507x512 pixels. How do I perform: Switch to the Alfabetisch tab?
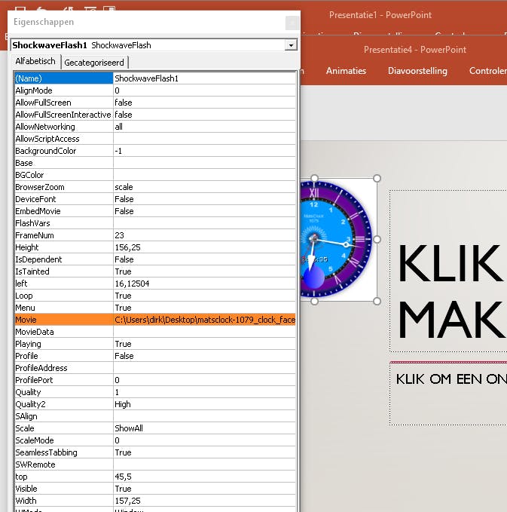(35, 61)
